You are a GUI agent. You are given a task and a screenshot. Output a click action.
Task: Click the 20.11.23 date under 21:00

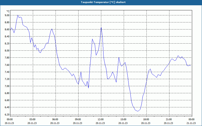point(168,123)
